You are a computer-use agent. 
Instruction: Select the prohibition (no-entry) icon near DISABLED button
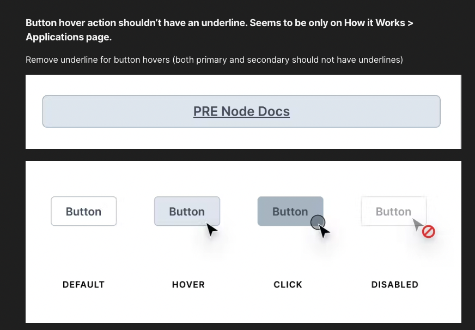pos(429,231)
